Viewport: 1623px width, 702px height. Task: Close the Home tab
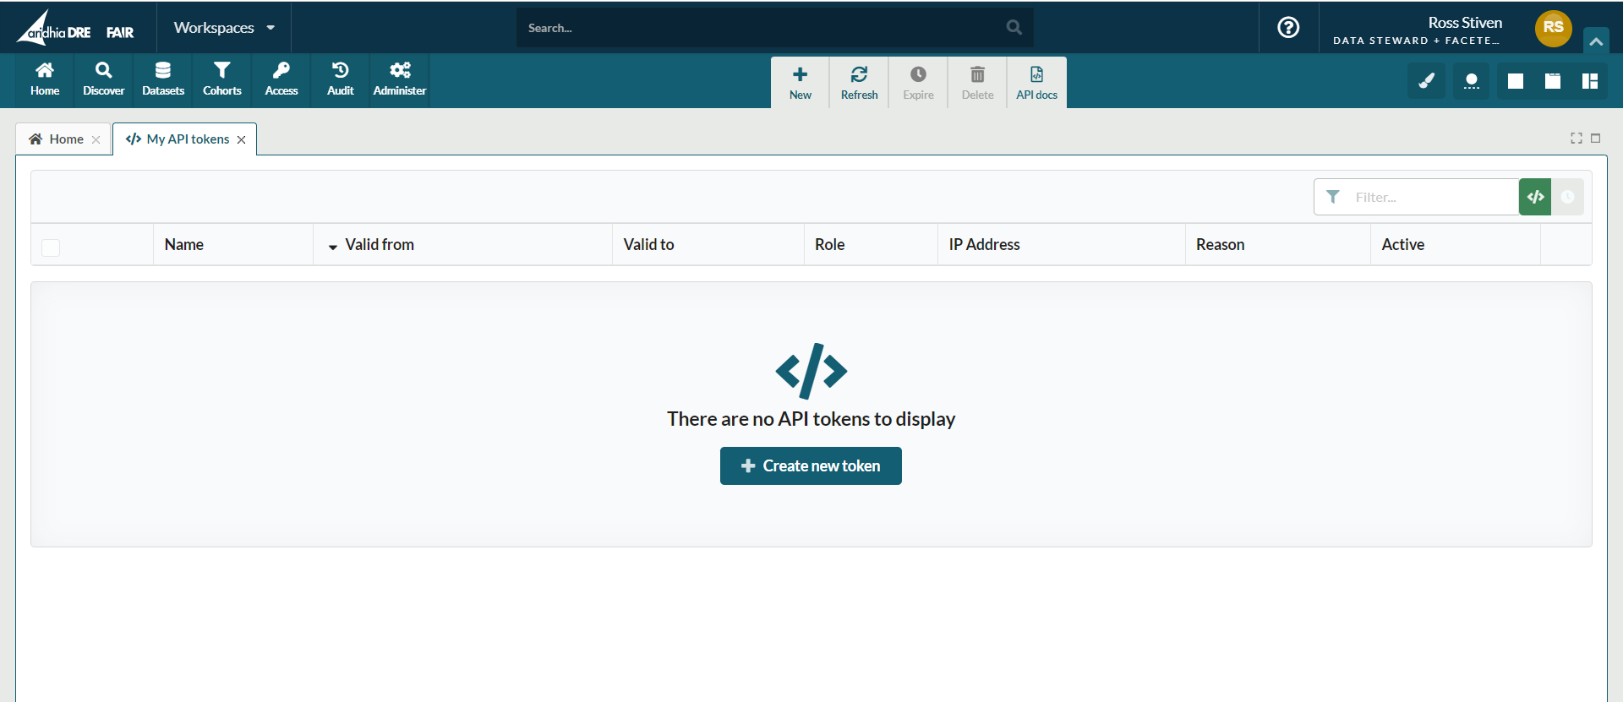[96, 140]
